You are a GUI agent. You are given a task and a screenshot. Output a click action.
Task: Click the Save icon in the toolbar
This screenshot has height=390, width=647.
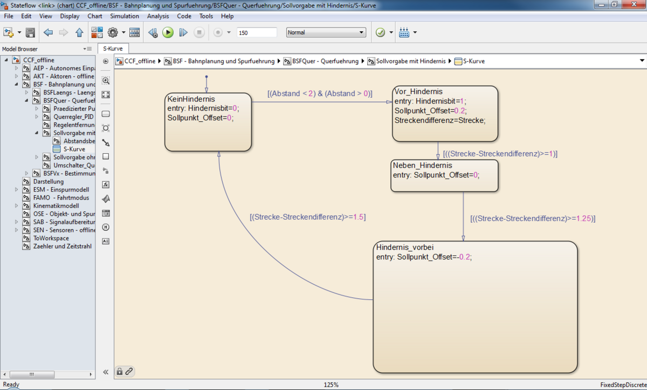(30, 33)
